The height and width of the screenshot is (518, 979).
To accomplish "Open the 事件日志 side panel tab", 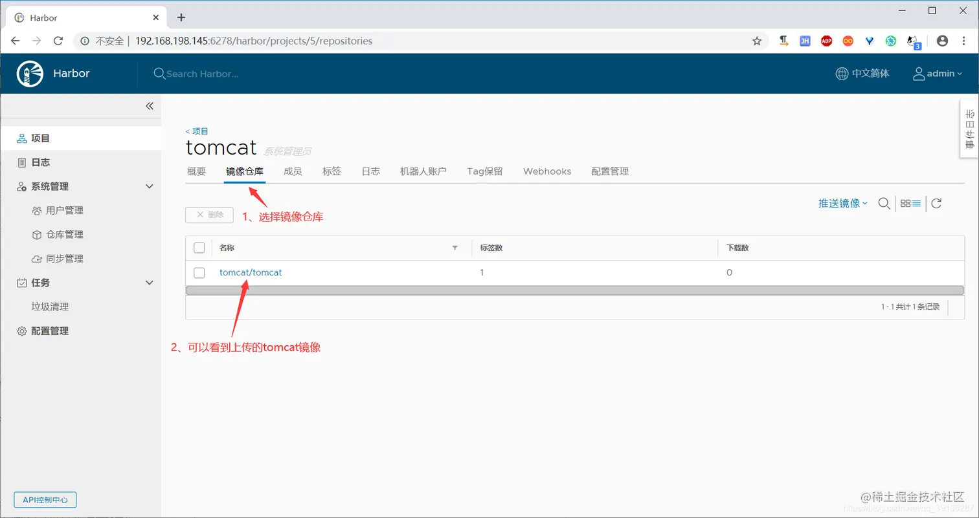I will 969,129.
